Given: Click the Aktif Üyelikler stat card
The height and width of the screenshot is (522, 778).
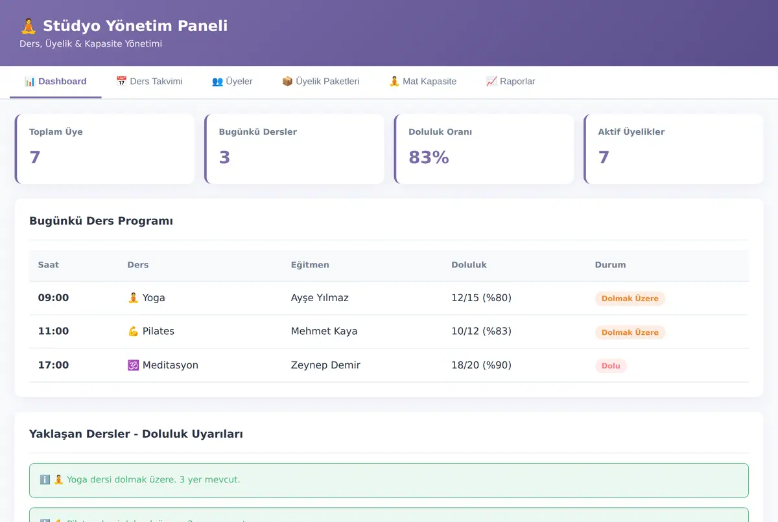Looking at the screenshot, I should 674,149.
